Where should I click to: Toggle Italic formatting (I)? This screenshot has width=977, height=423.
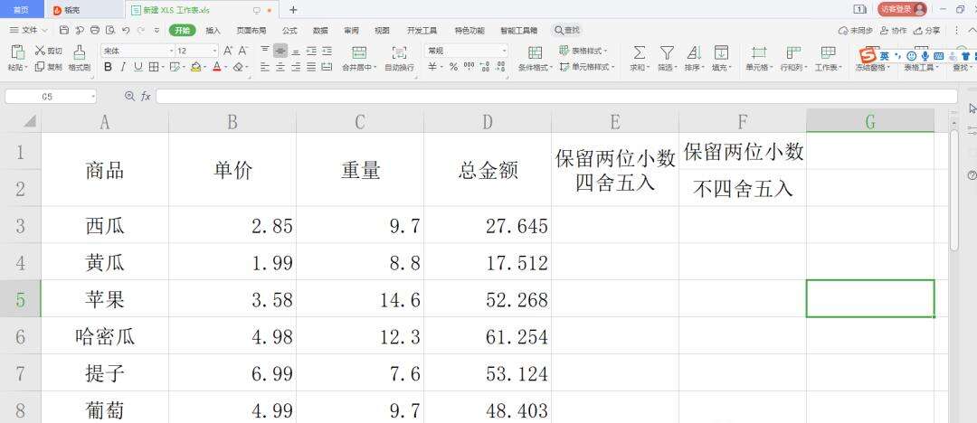pyautogui.click(x=123, y=67)
